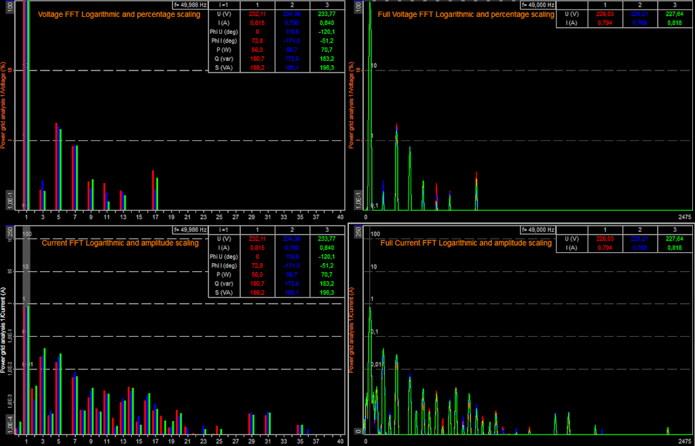The image size is (695, 446).
Task: Click the 'Power grid analysis 1/Current (A)' axis label, Full Current FFT
Action: pos(352,329)
